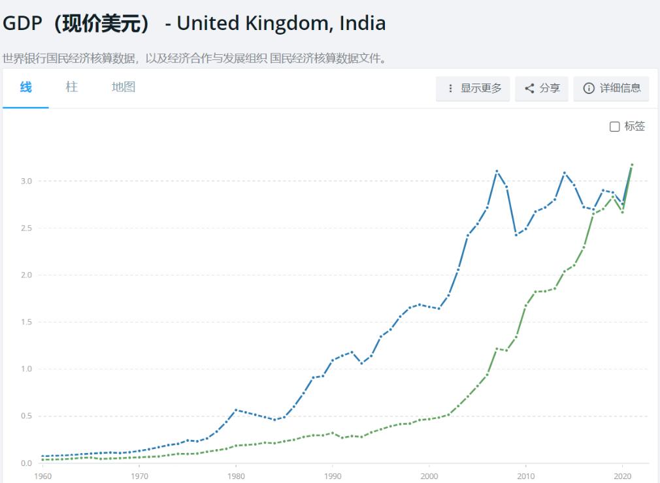Click the share icon on 分享

529,88
